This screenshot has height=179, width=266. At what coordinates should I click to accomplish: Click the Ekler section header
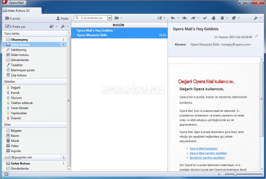click(35, 124)
